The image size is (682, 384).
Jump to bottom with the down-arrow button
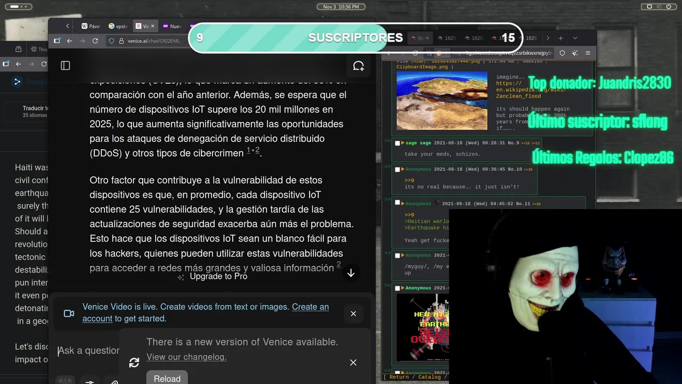tap(351, 273)
